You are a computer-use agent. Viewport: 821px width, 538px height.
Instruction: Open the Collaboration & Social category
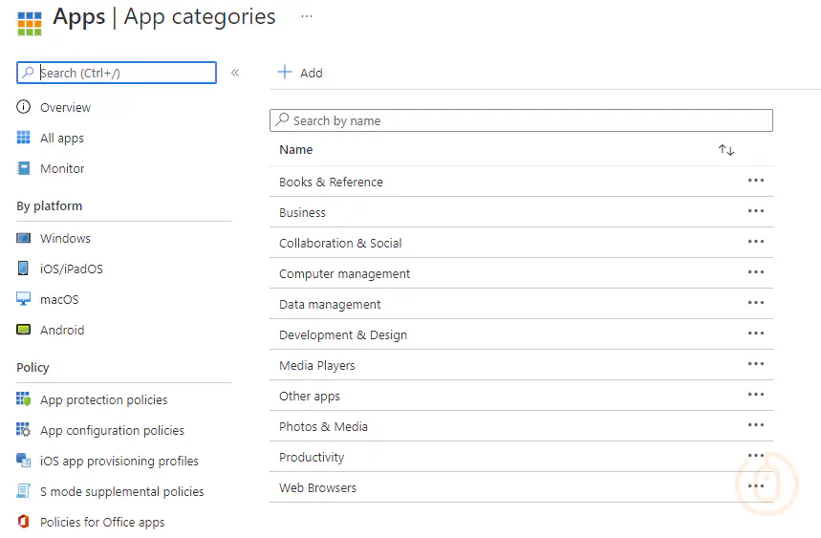pos(340,243)
